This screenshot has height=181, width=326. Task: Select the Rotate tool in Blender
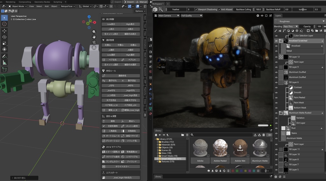click(4, 37)
